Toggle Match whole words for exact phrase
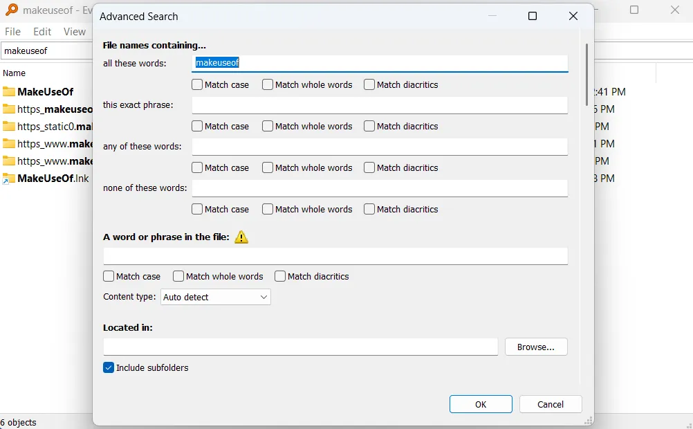 click(x=268, y=127)
